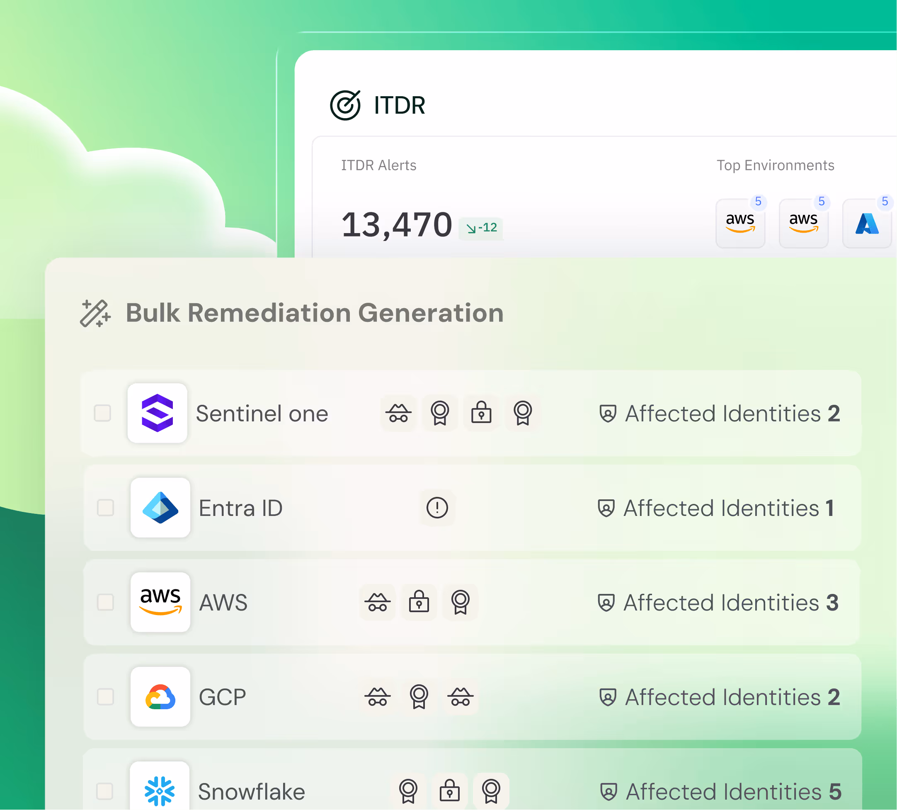This screenshot has height=810, width=897.
Task: Check the Entra ID checkbox
Action: [x=105, y=508]
